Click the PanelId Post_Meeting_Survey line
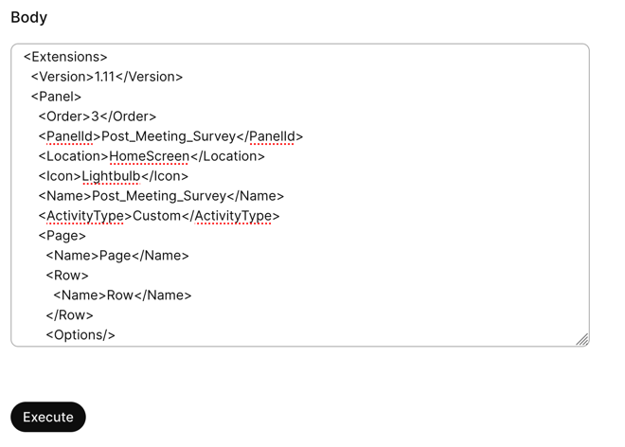 tap(170, 136)
